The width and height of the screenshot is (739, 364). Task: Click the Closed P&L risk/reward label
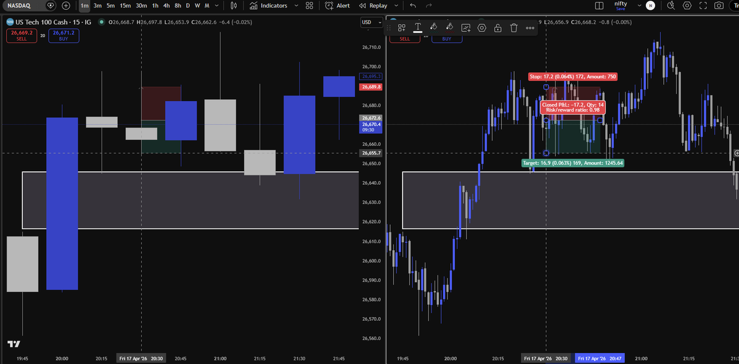pyautogui.click(x=573, y=107)
